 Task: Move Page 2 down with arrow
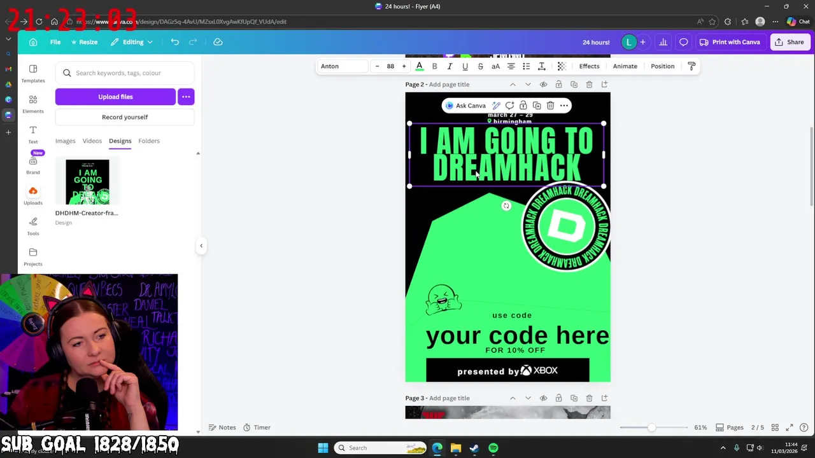(528, 85)
